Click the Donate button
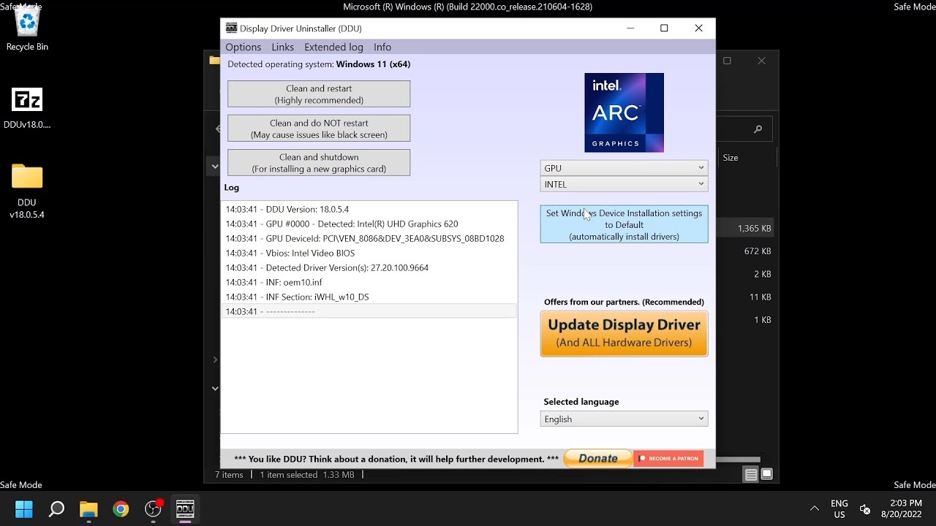936x526 pixels. click(x=598, y=458)
